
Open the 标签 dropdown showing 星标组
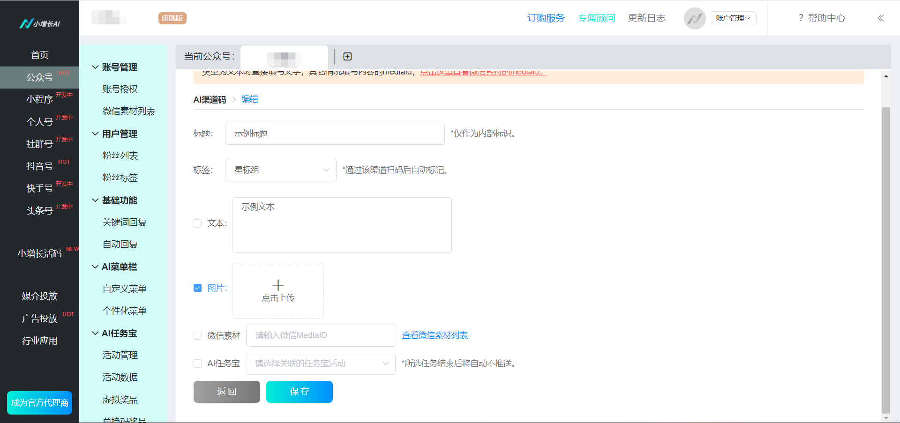(281, 170)
